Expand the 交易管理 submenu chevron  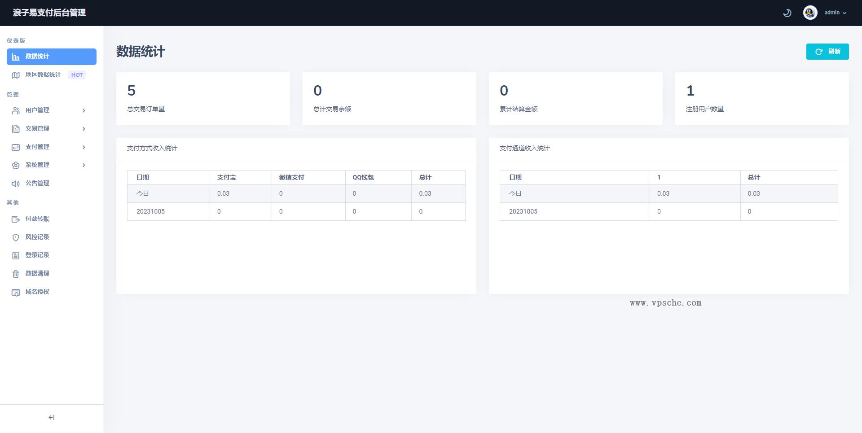[x=84, y=129]
